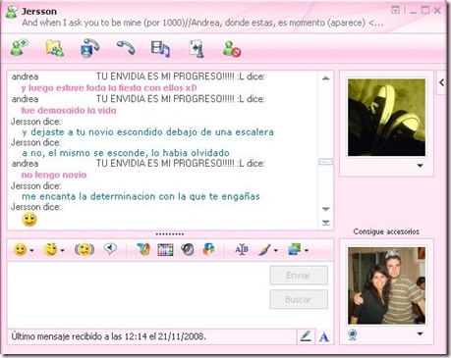
Task: Change the text font with the AB icon
Action: pyautogui.click(x=242, y=250)
